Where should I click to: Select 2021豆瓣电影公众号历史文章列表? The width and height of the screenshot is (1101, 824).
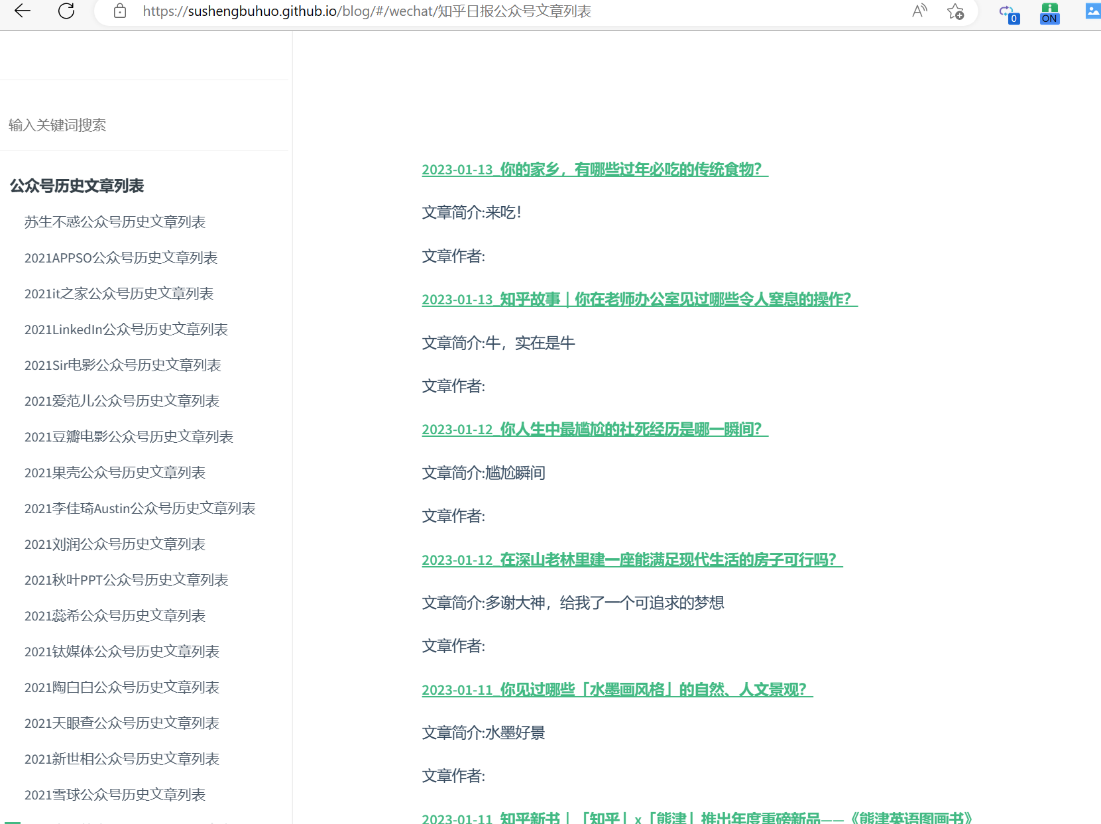click(129, 437)
